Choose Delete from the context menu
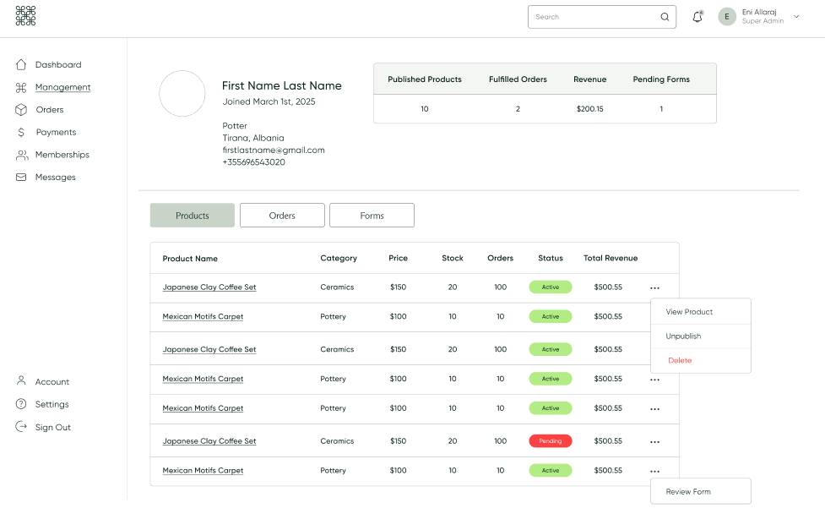The image size is (825, 514). click(x=680, y=360)
